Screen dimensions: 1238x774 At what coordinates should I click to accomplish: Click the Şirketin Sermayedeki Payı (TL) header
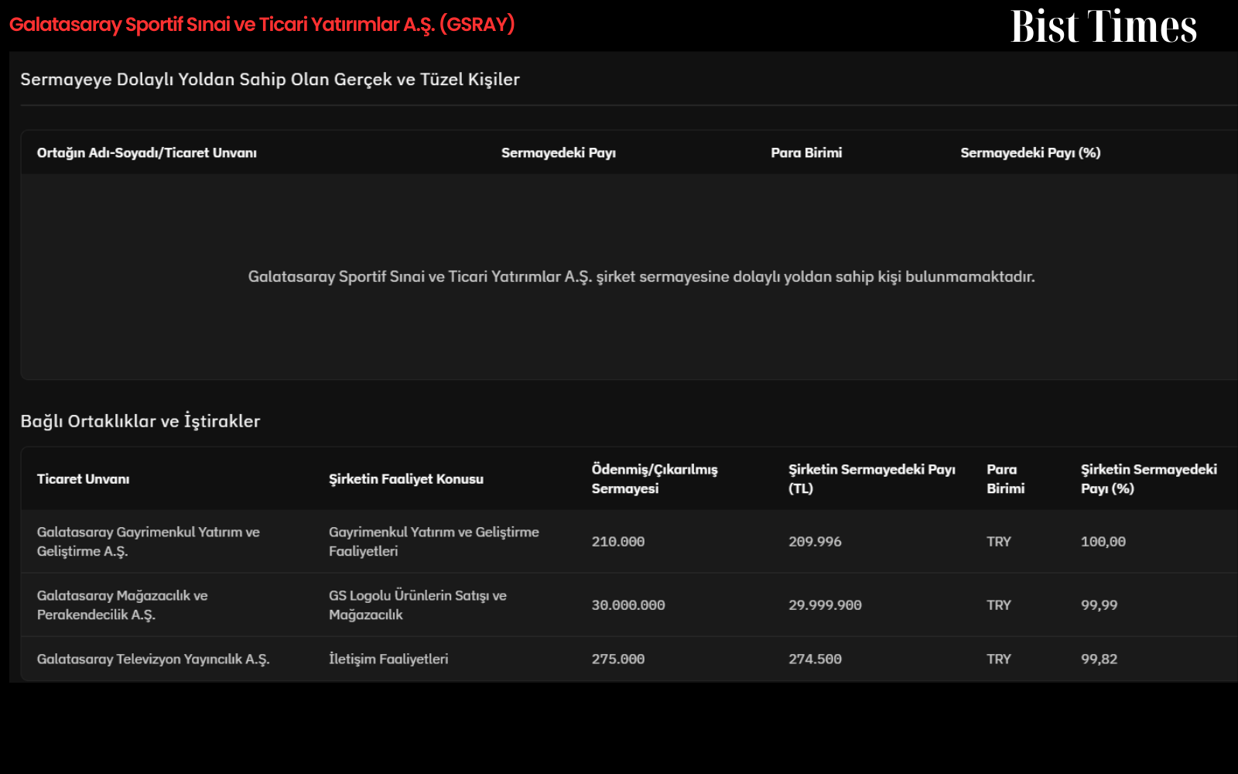(872, 479)
